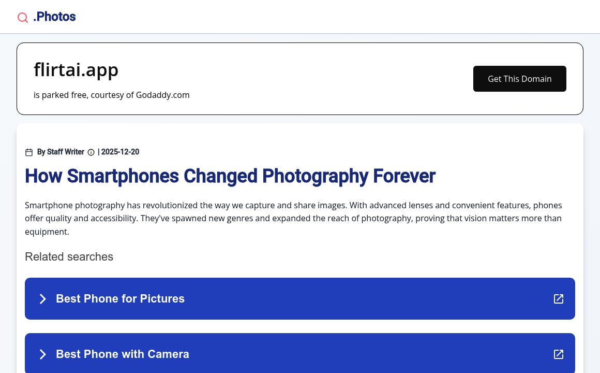Open the Best Phone for Pictures search
The width and height of the screenshot is (600, 373).
point(120,299)
